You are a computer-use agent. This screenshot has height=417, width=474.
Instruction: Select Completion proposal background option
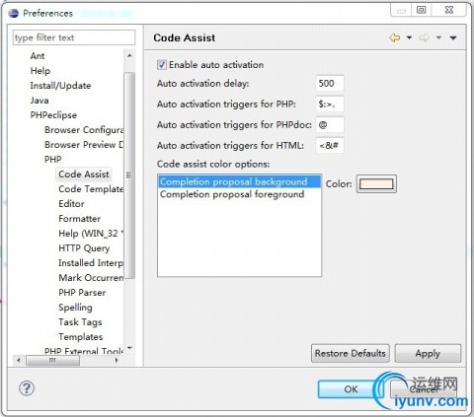coord(239,181)
